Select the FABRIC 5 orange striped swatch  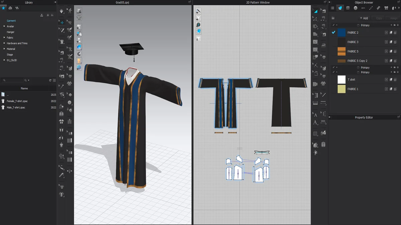tap(342, 51)
